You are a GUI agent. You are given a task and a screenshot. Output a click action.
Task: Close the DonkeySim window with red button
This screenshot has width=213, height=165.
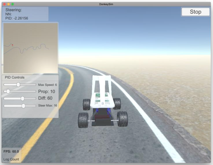tap(4, 4)
